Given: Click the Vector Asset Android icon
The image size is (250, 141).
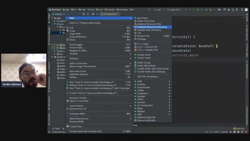Looking at the screenshot, I should (136, 58).
